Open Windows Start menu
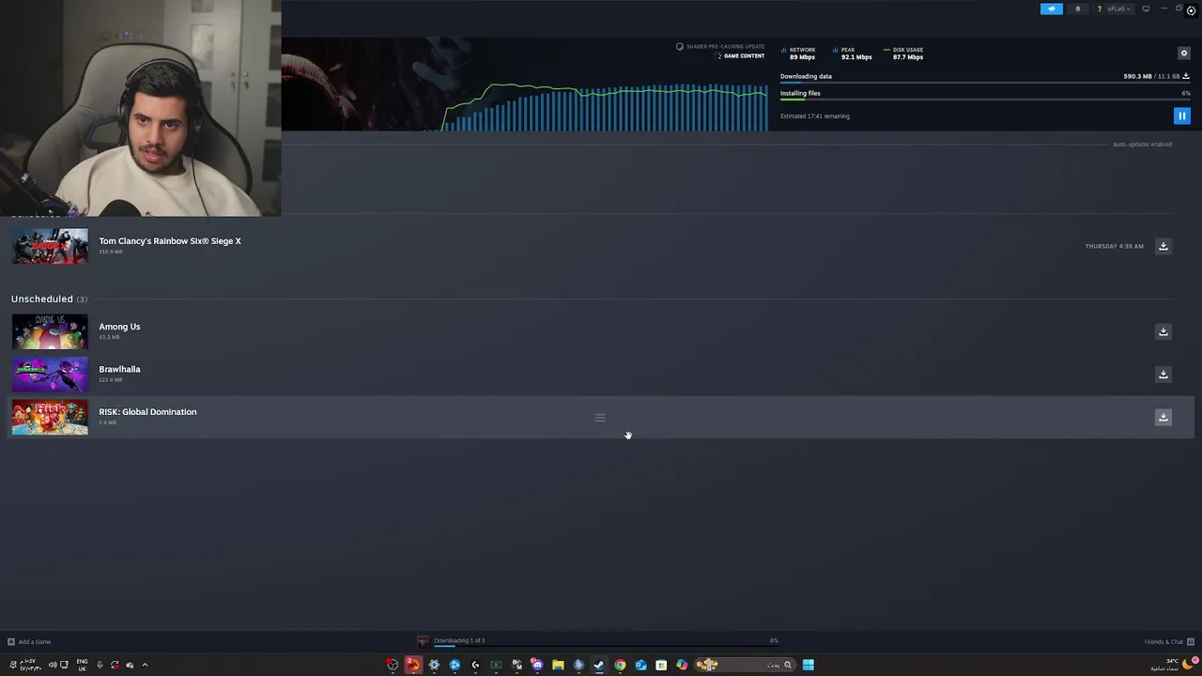The height and width of the screenshot is (676, 1202). 808,665
